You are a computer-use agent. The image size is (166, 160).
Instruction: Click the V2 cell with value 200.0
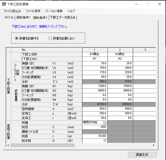(120, 68)
